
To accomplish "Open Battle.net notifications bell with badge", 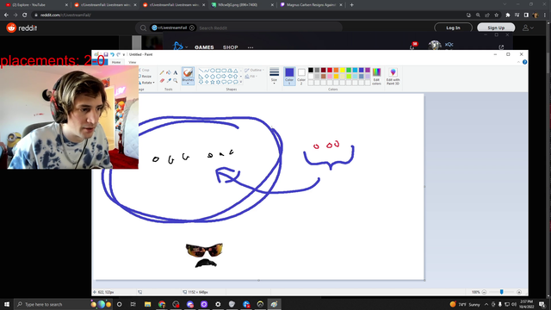I will [413, 46].
